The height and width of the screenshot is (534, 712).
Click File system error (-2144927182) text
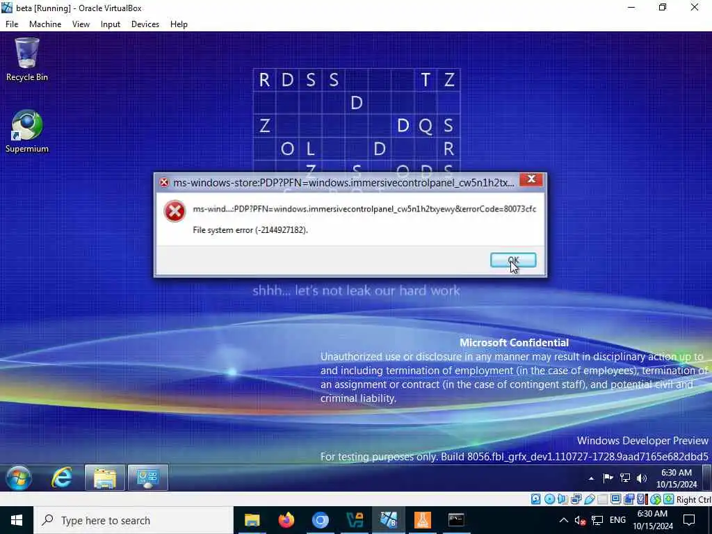click(x=250, y=230)
